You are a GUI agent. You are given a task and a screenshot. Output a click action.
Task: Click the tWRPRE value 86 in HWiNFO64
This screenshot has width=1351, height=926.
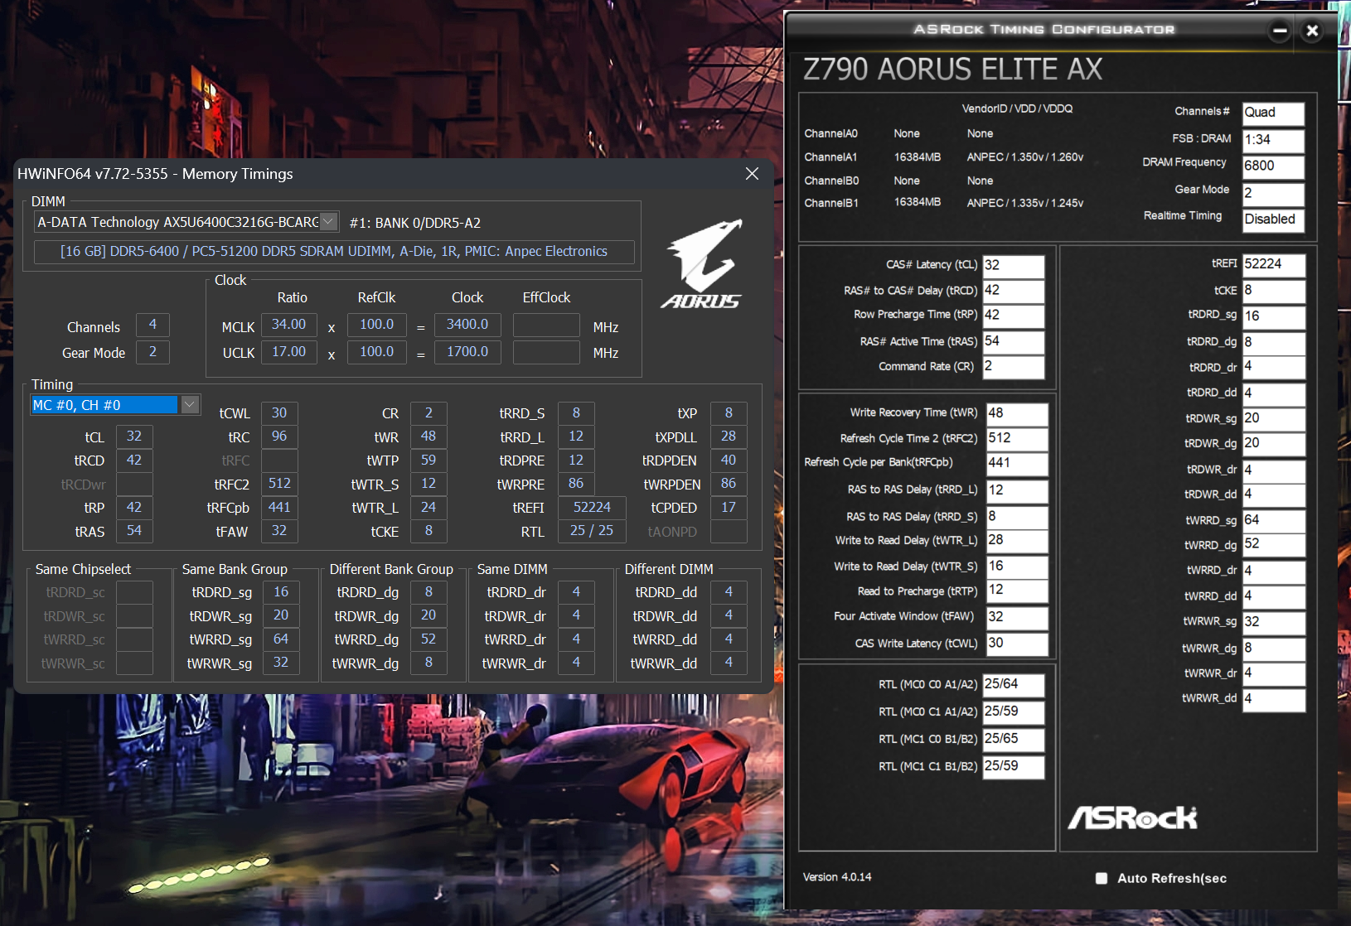click(576, 484)
